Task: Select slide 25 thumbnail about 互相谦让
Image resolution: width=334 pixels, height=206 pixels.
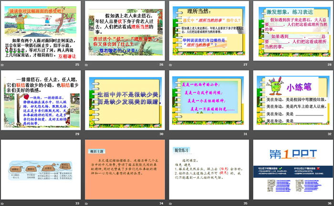Action: point(41,31)
